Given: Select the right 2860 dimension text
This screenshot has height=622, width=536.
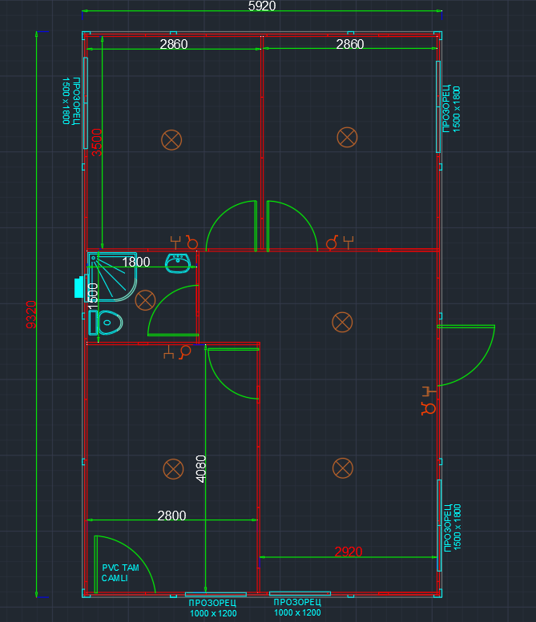Looking at the screenshot, I should 350,44.
